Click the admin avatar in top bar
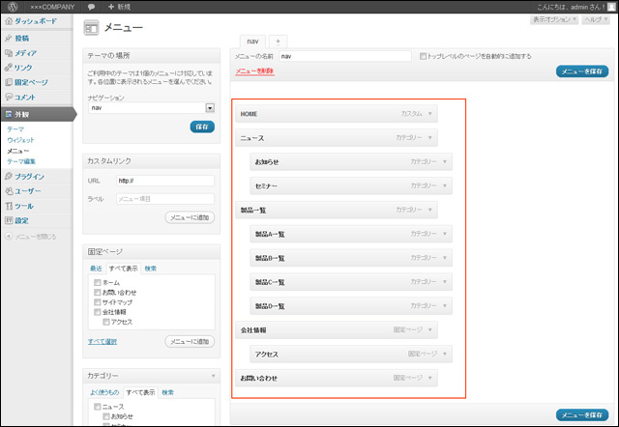This screenshot has width=619, height=427. pyautogui.click(x=611, y=7)
